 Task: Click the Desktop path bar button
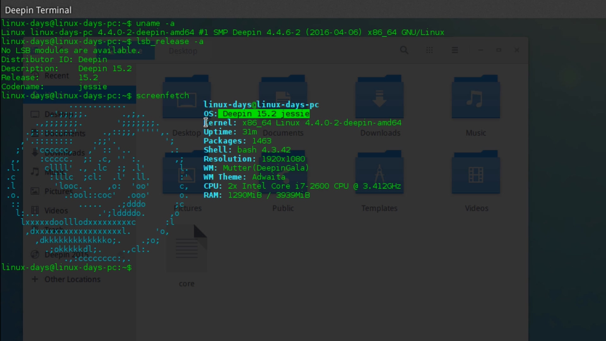click(183, 51)
